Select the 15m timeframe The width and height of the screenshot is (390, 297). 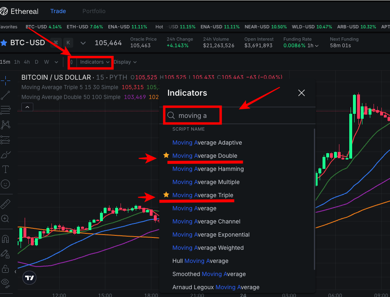(x=5, y=62)
